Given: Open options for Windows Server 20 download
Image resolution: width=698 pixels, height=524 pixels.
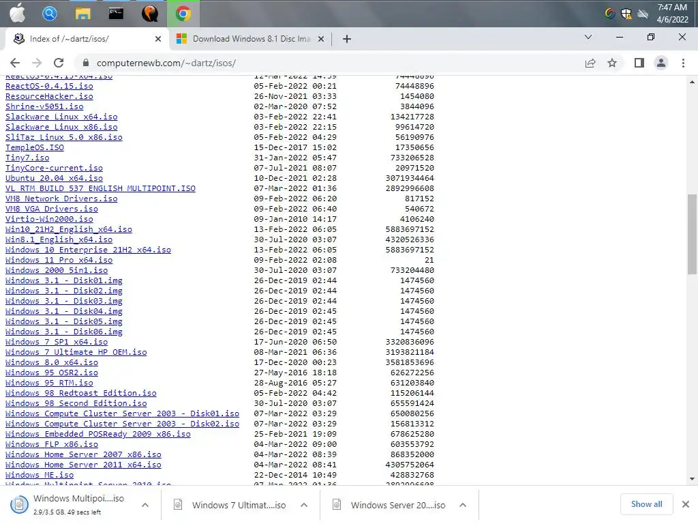Looking at the screenshot, I should coord(463,505).
